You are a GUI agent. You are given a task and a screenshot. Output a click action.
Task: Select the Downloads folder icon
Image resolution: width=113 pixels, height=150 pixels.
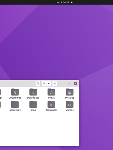[33, 92]
